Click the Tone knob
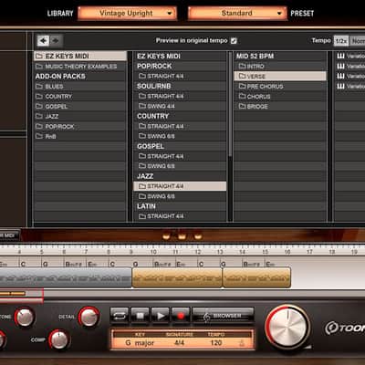Image resolution: width=365 pixels, height=365 pixels. tap(25, 317)
